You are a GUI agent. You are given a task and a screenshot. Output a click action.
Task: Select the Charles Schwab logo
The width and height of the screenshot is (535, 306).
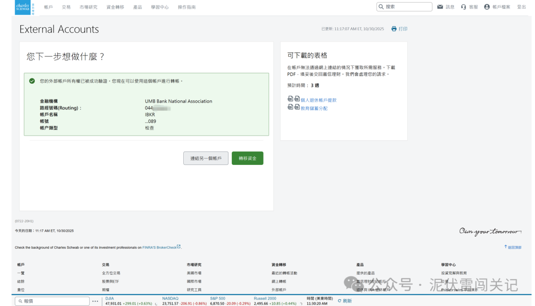click(x=22, y=7)
